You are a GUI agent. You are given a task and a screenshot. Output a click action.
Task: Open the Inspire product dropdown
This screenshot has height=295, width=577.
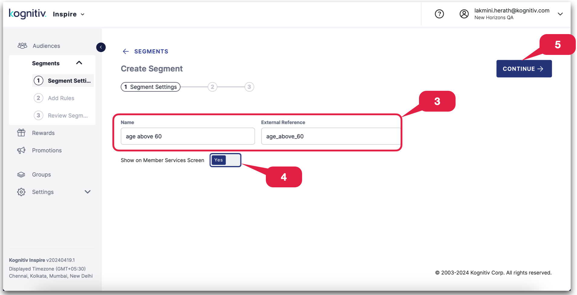69,14
